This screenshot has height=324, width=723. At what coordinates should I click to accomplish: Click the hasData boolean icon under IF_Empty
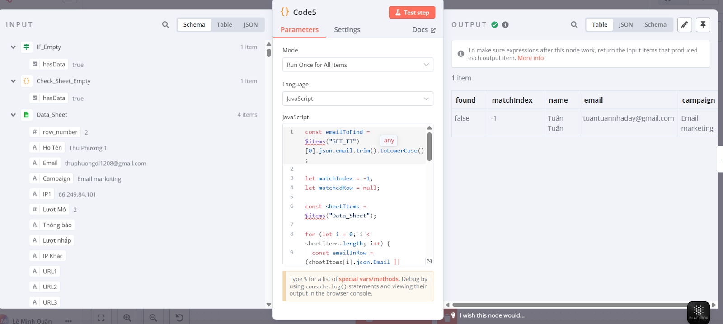pos(35,64)
